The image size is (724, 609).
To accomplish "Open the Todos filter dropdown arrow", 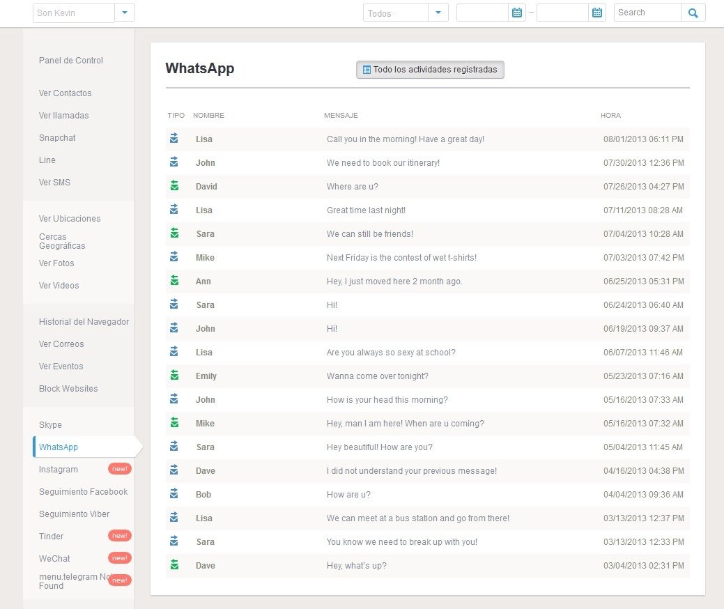I will [x=438, y=13].
